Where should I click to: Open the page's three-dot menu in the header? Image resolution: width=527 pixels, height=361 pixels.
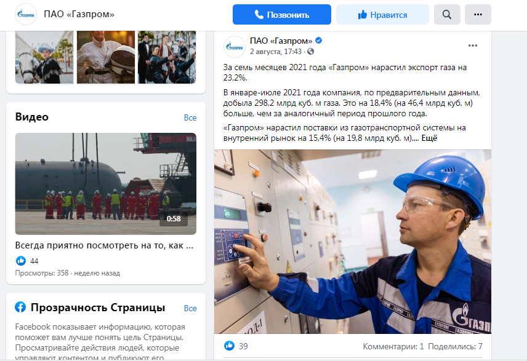tap(478, 14)
